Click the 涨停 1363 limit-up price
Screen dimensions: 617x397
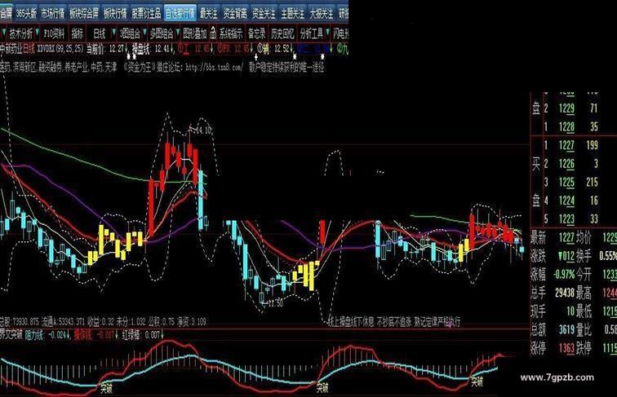tap(566, 348)
